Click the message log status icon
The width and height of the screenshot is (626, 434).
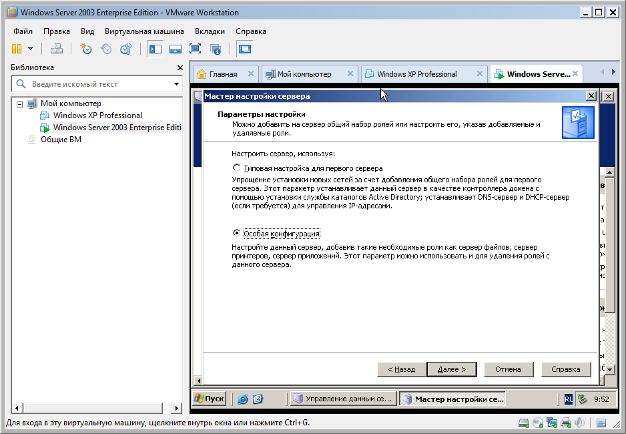tap(601, 423)
